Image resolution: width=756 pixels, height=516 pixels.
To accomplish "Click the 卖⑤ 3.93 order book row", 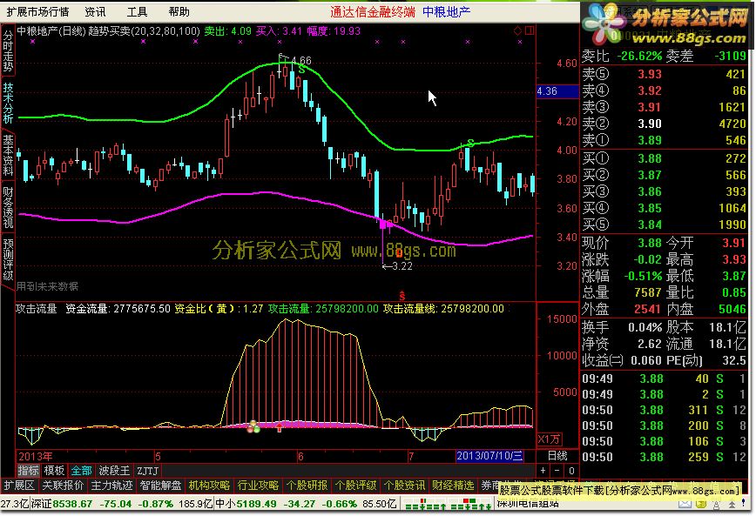I will (664, 74).
